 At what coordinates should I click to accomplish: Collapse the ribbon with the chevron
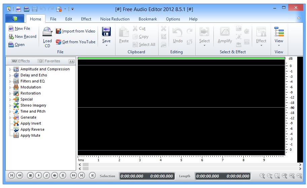pyautogui.click(x=299, y=18)
